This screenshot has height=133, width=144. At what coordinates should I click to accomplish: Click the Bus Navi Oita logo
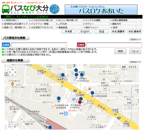point(31,9)
